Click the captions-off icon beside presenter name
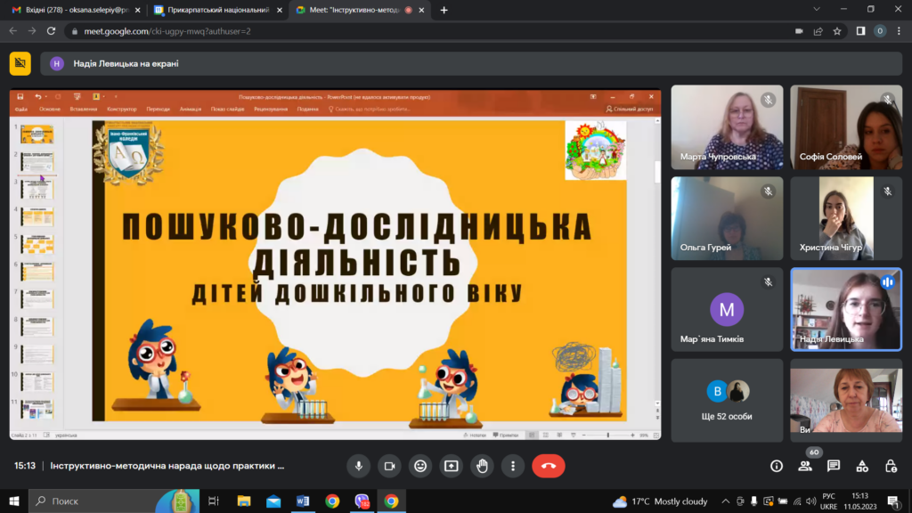The width and height of the screenshot is (912, 513). click(20, 63)
